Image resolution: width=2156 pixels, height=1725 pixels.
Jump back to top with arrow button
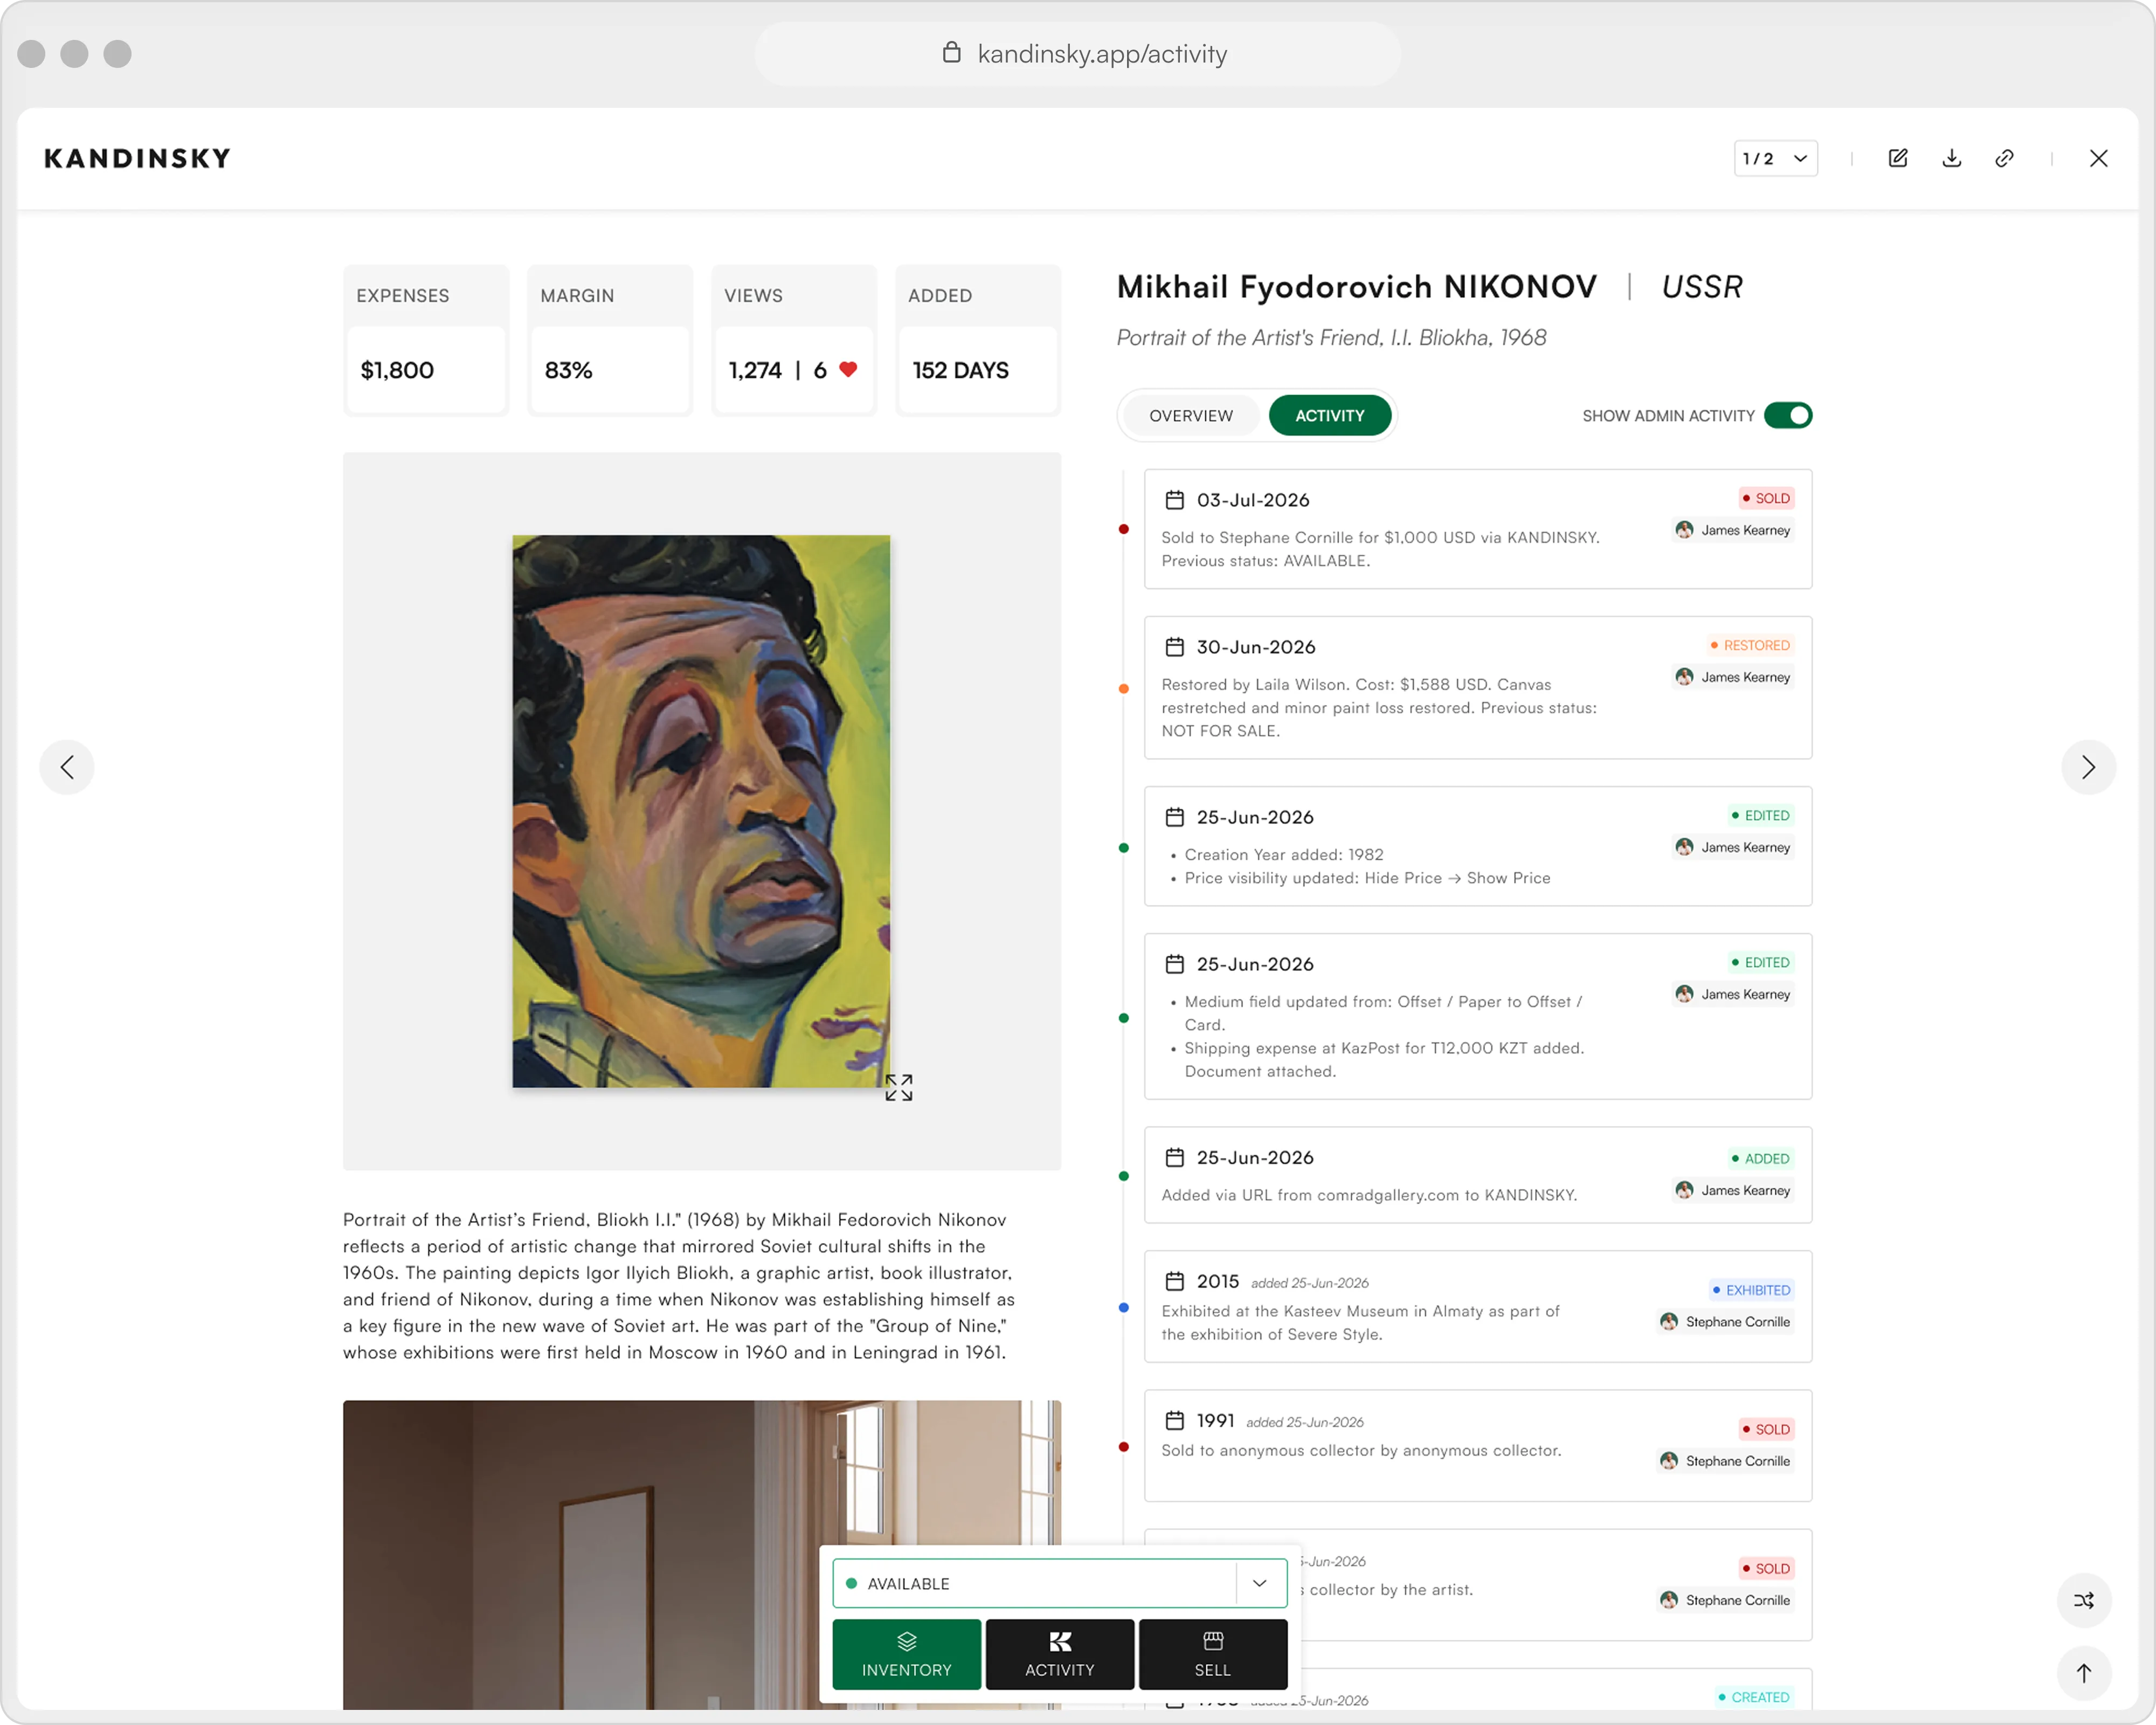click(2084, 1673)
